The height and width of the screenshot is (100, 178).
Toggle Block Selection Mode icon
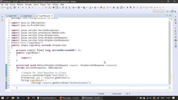click(66, 7)
